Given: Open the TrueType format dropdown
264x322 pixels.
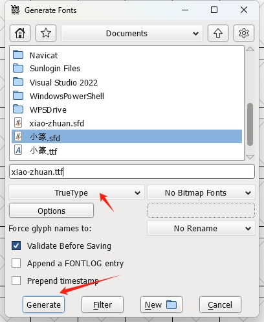Looking at the screenshot, I should coord(76,192).
